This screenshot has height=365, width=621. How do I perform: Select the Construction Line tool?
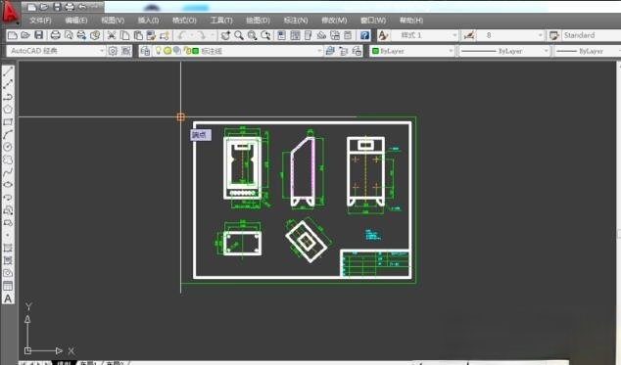(8, 84)
